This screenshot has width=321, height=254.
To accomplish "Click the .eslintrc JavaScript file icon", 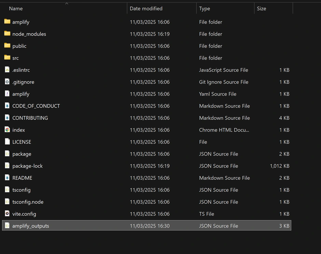I will tap(7, 70).
